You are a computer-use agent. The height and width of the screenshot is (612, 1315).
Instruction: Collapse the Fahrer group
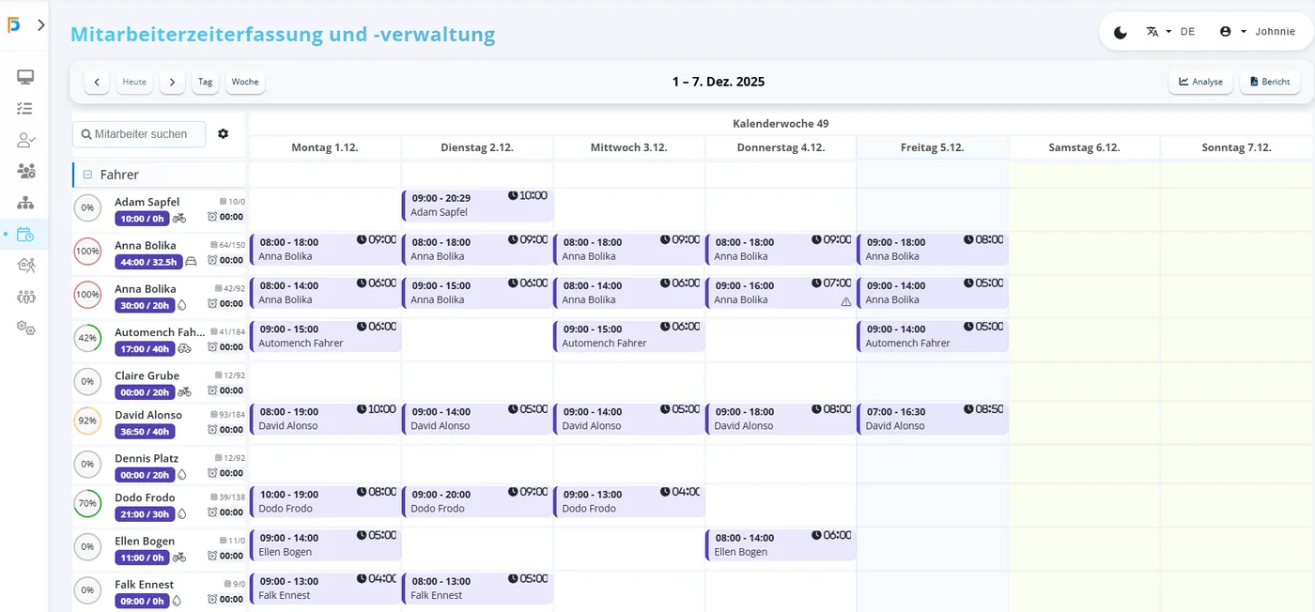[87, 175]
